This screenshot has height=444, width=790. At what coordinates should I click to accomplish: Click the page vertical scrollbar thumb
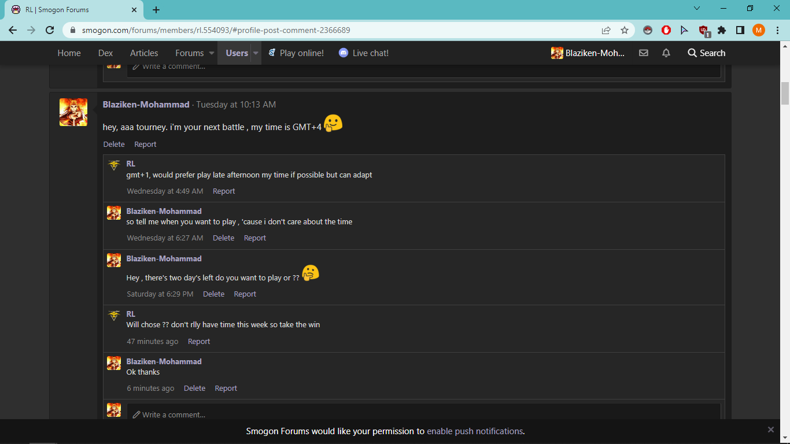click(785, 94)
